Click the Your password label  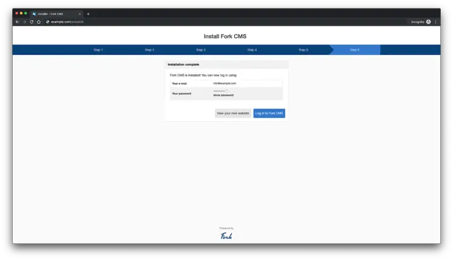(x=181, y=94)
